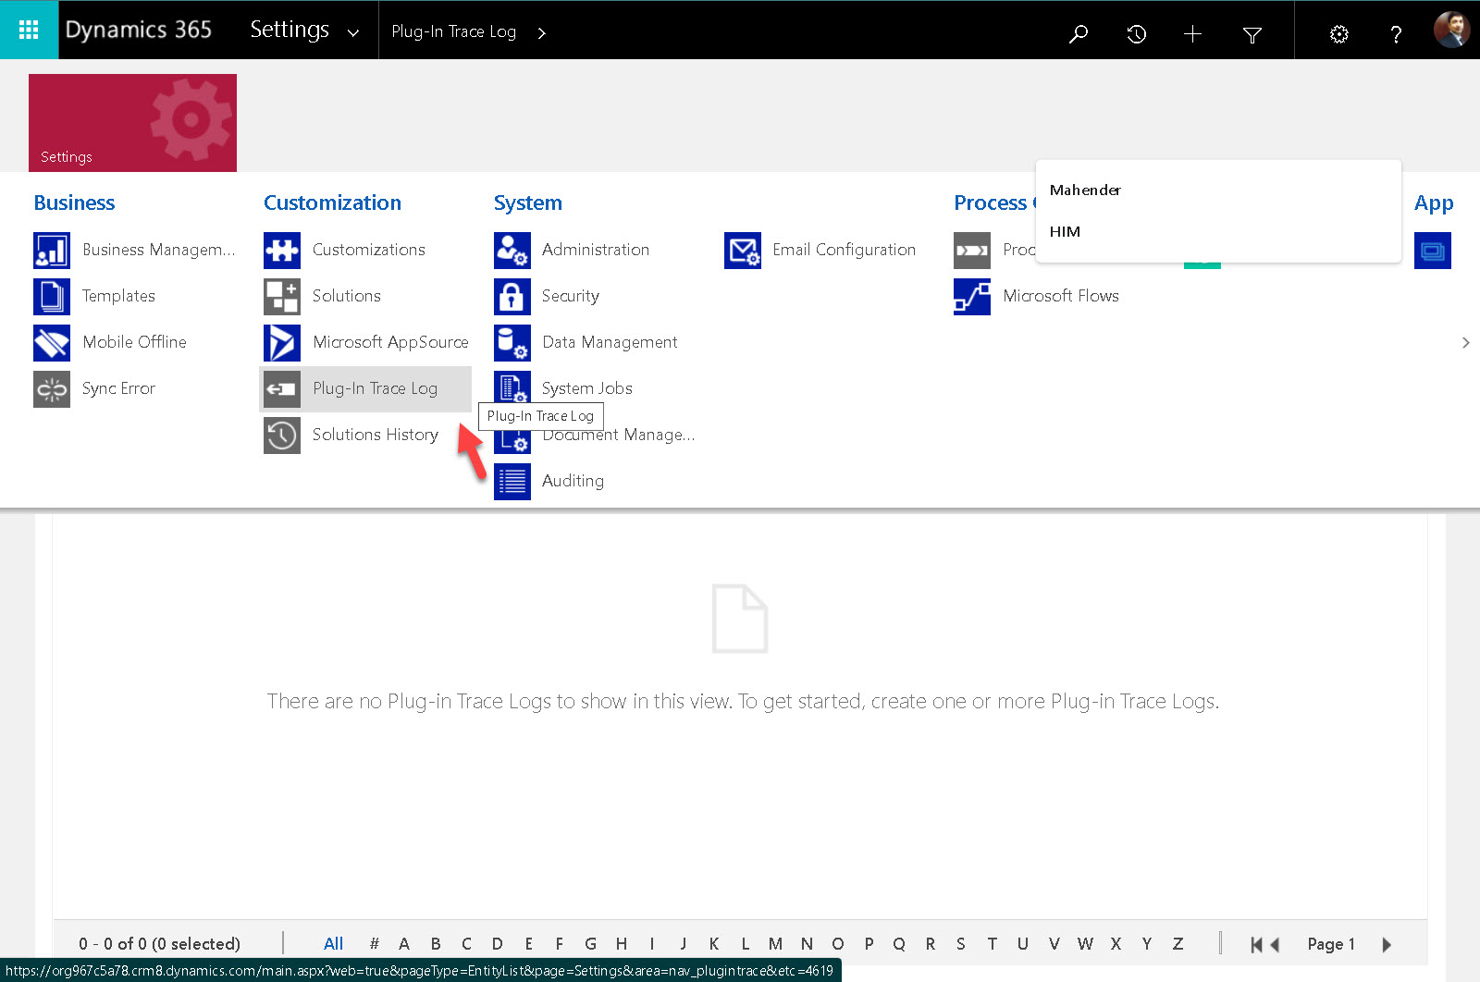Open the Customizations link
Screen dimensions: 1480x982
pyautogui.click(x=369, y=250)
